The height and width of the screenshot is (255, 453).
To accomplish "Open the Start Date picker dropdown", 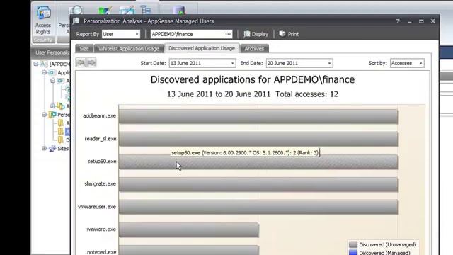I will click(x=232, y=63).
